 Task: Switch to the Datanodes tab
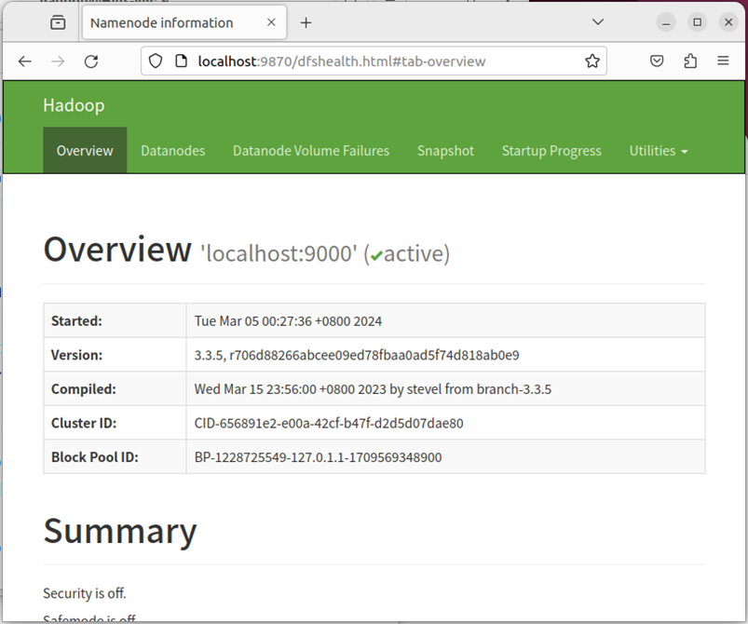[x=172, y=151]
